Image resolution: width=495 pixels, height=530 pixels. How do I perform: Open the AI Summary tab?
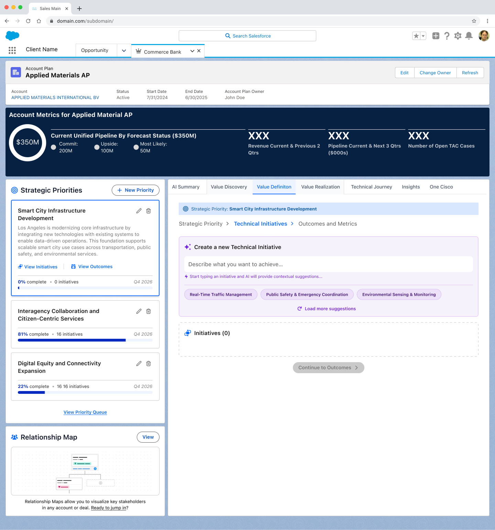186,187
